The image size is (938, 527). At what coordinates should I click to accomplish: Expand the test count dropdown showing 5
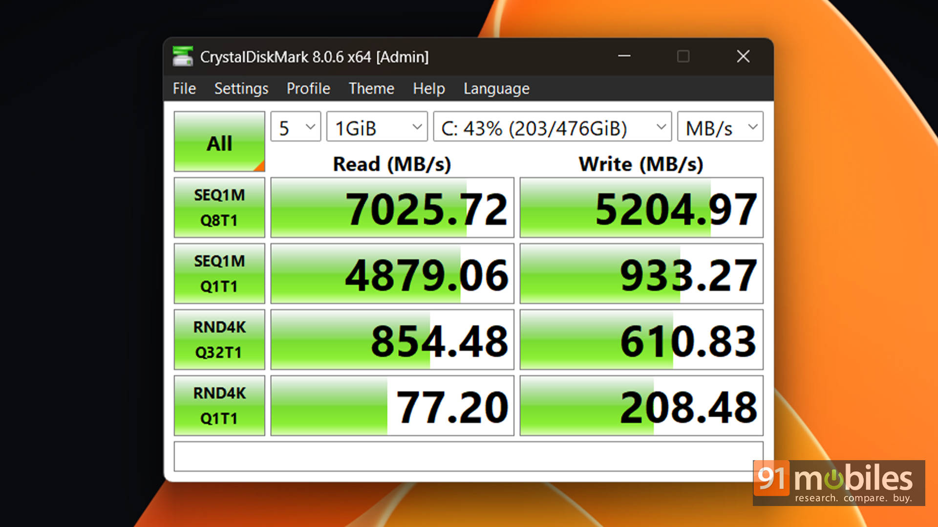click(x=296, y=127)
